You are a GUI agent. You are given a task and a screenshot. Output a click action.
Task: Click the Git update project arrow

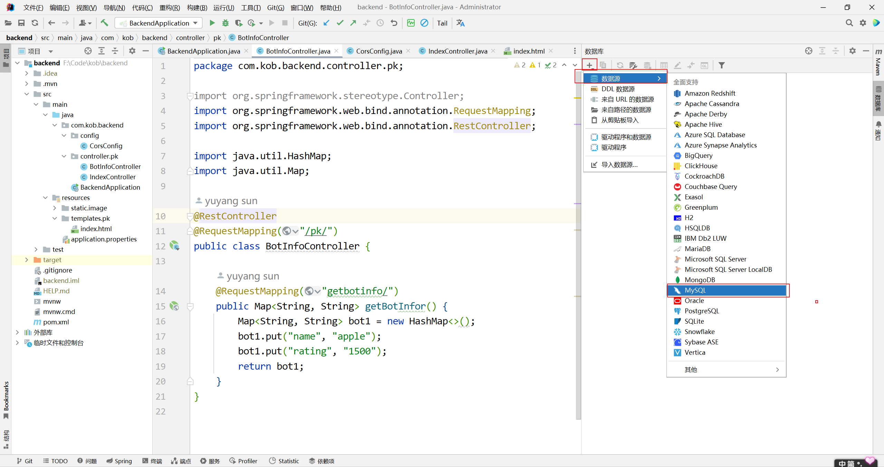(326, 23)
